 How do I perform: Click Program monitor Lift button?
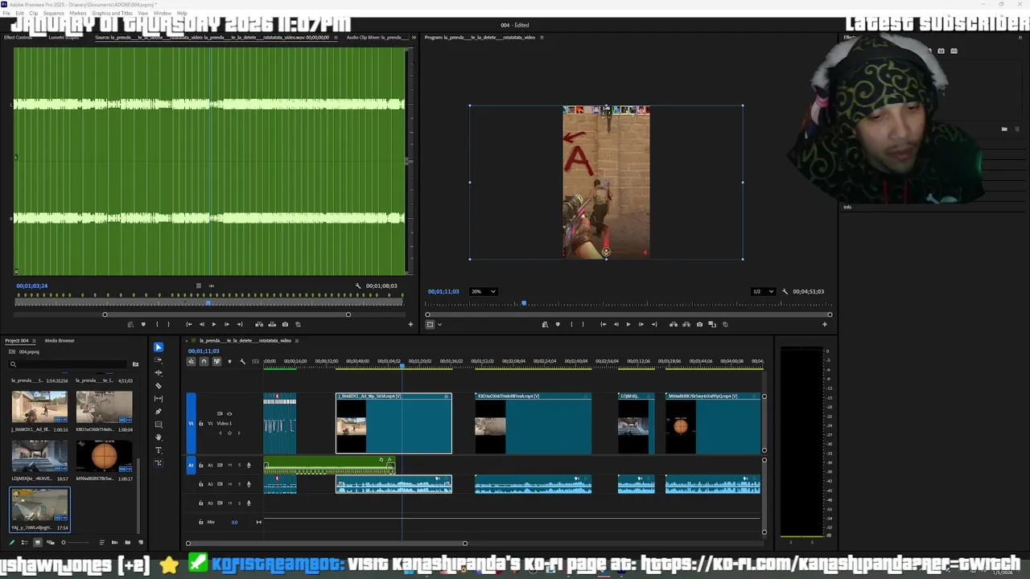[x=674, y=324]
